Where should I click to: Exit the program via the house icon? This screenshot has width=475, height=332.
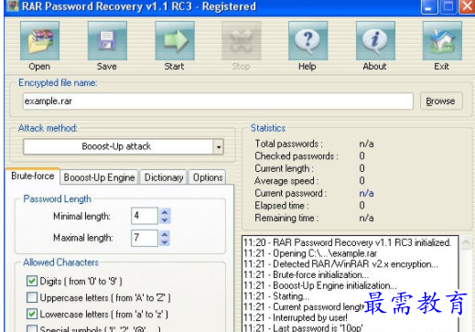(442, 41)
